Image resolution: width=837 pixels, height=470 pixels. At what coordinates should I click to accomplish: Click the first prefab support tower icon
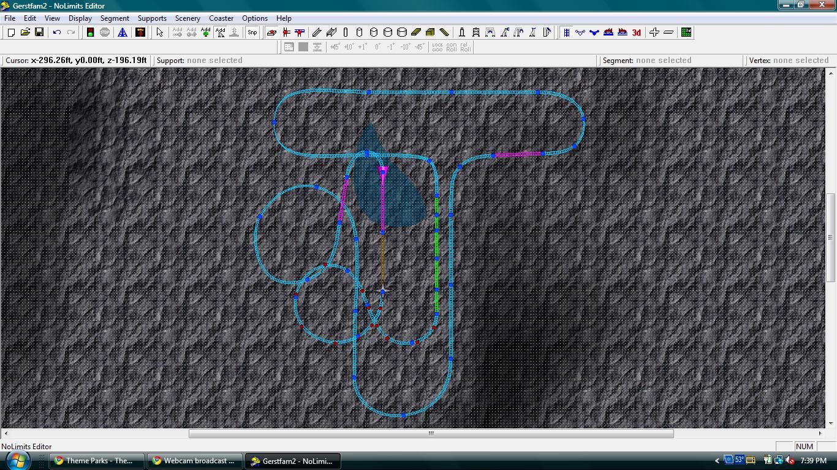pyautogui.click(x=462, y=32)
